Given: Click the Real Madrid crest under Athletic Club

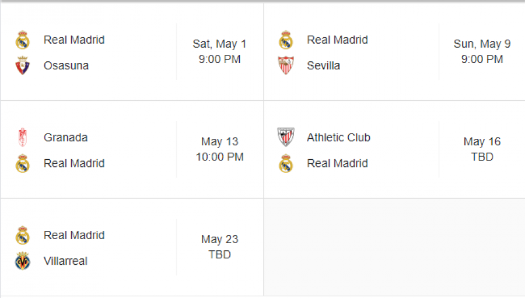Looking at the screenshot, I should click(286, 163).
